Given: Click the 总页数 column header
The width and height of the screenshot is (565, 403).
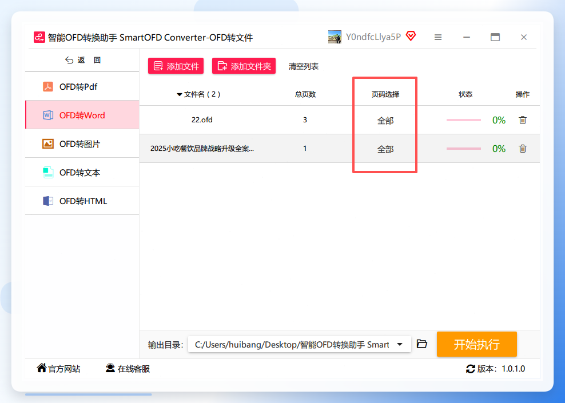Looking at the screenshot, I should pos(305,94).
